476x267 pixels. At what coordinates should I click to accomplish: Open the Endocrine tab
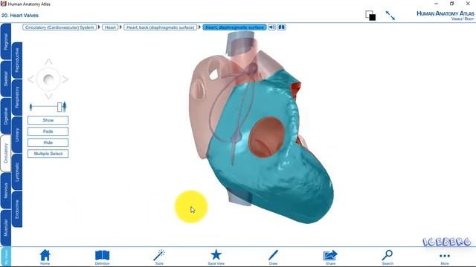[x=17, y=209]
